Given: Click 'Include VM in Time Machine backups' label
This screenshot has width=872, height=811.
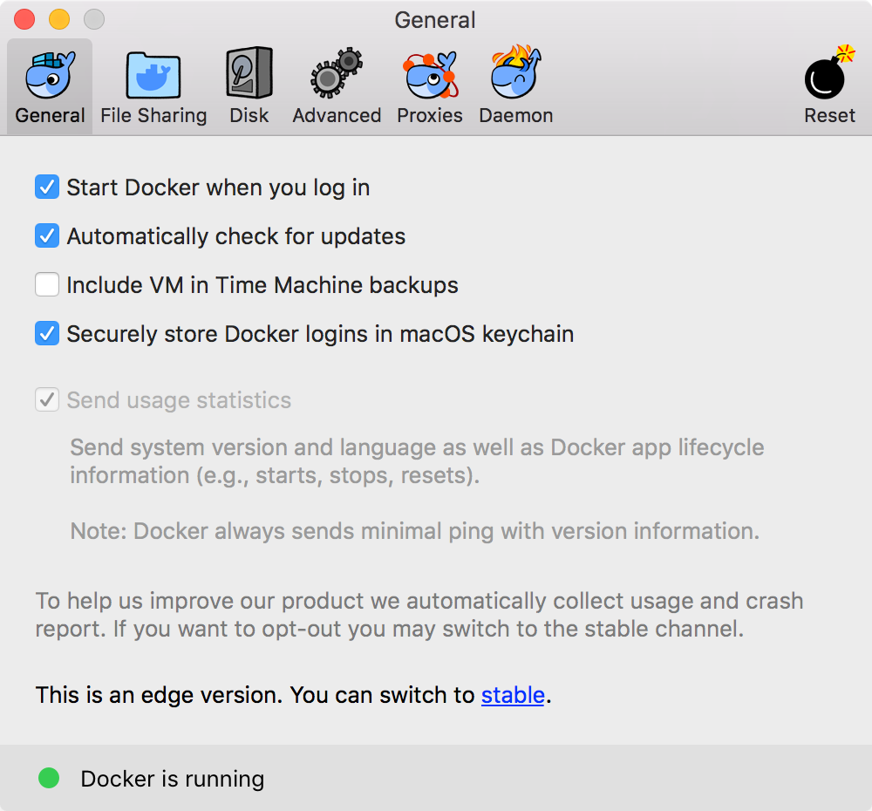Looking at the screenshot, I should 262,285.
